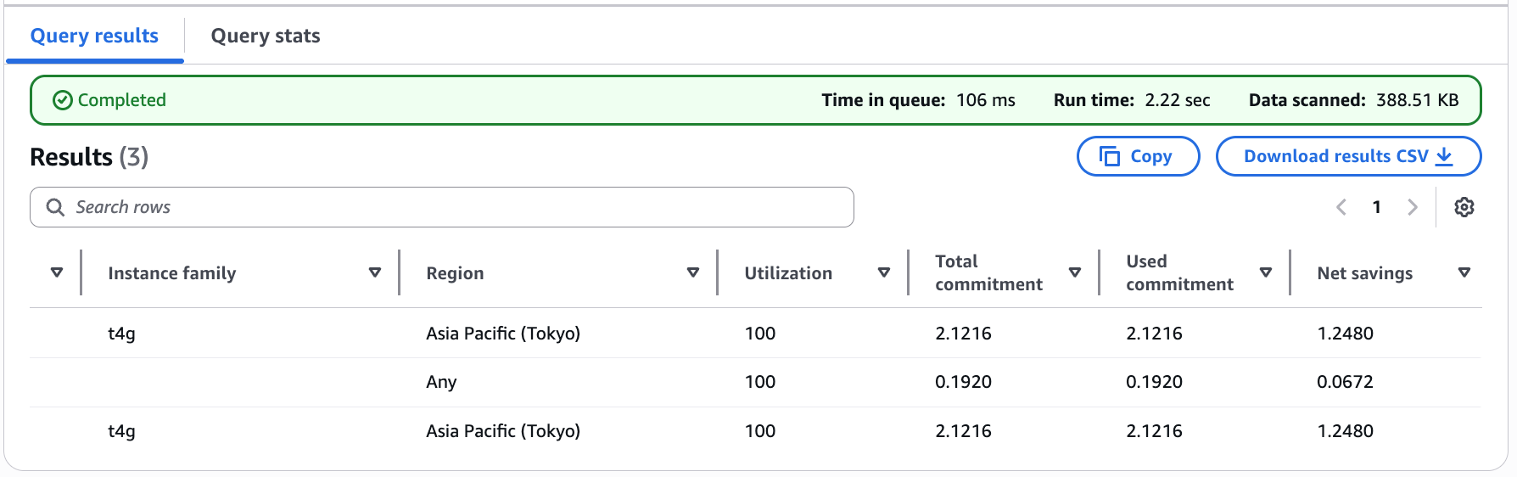
Task: Select page number 1
Action: pos(1377,207)
